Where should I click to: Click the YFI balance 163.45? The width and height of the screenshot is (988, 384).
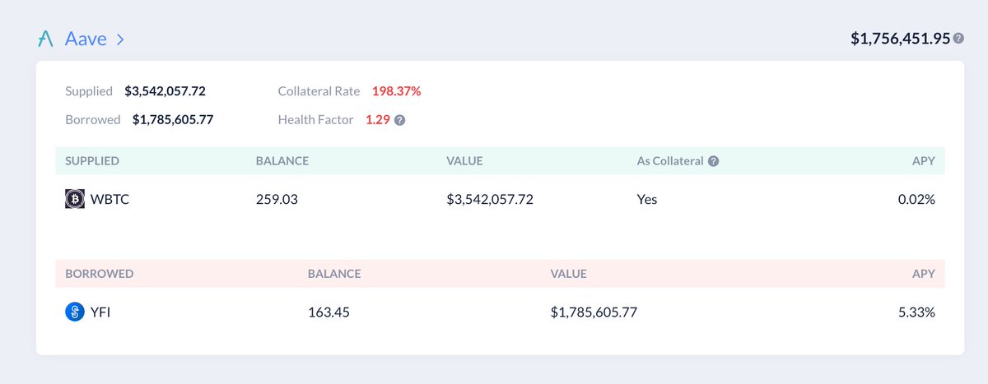[x=329, y=312]
